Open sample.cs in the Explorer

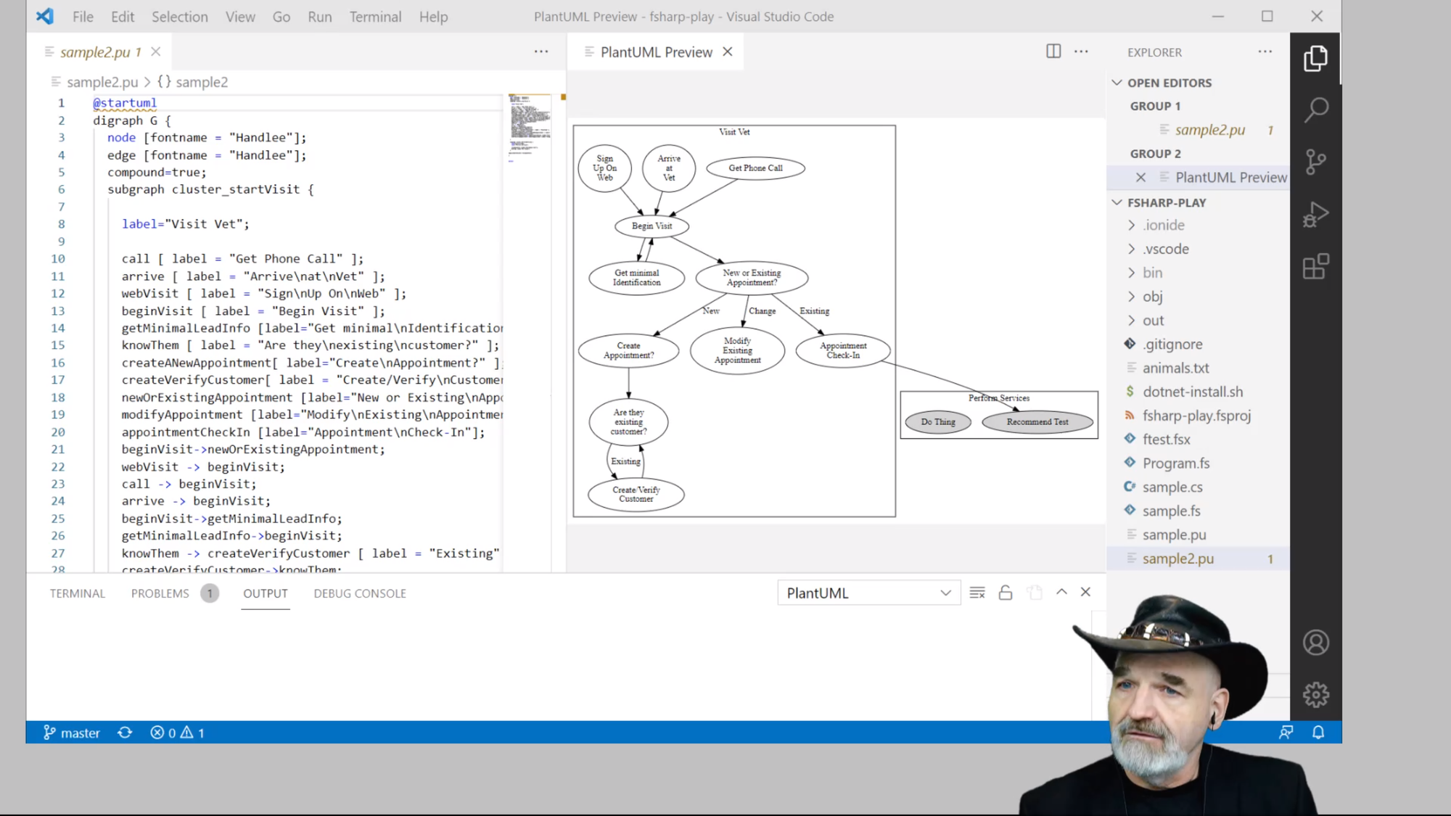tap(1172, 487)
